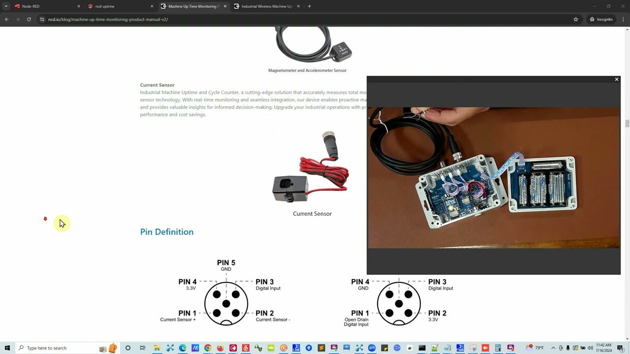Expand the tab search dropdown
Screen dimensions: 630x354
pyautogui.click(x=6, y=6)
